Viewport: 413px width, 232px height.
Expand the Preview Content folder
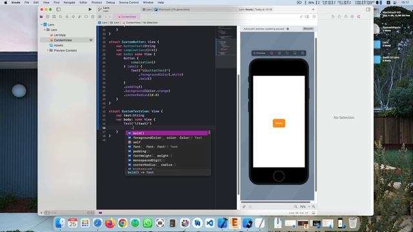[x=48, y=50]
